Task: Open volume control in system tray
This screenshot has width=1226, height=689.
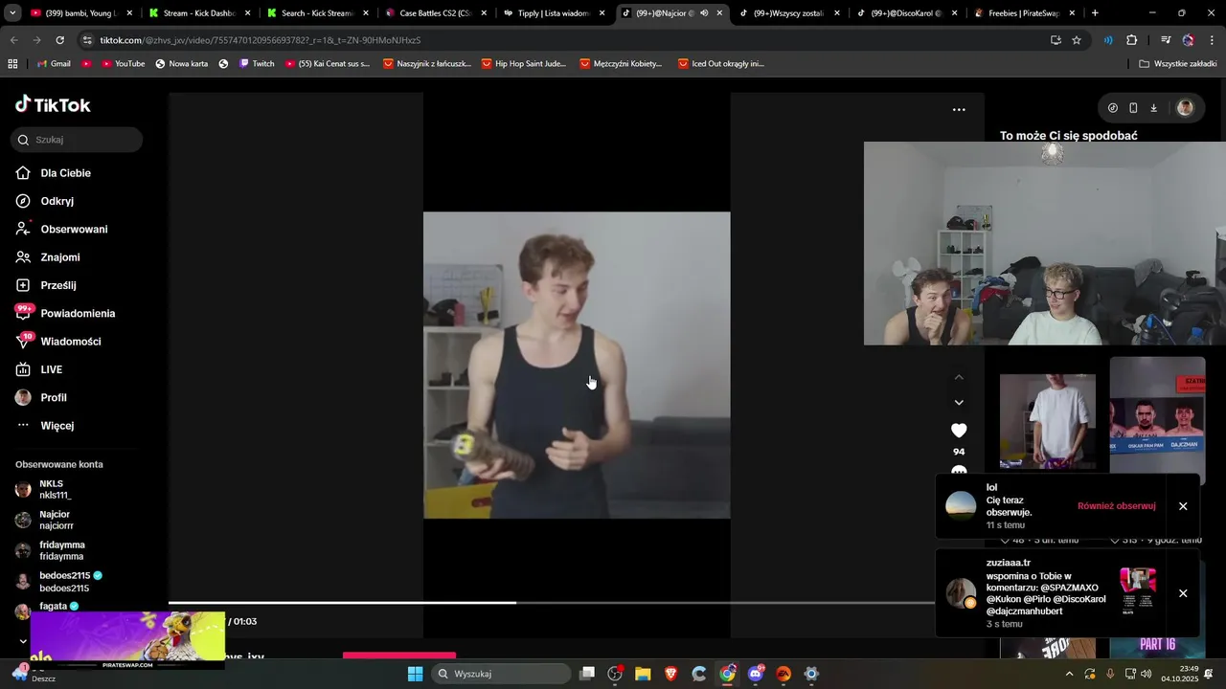Action: 1147,674
